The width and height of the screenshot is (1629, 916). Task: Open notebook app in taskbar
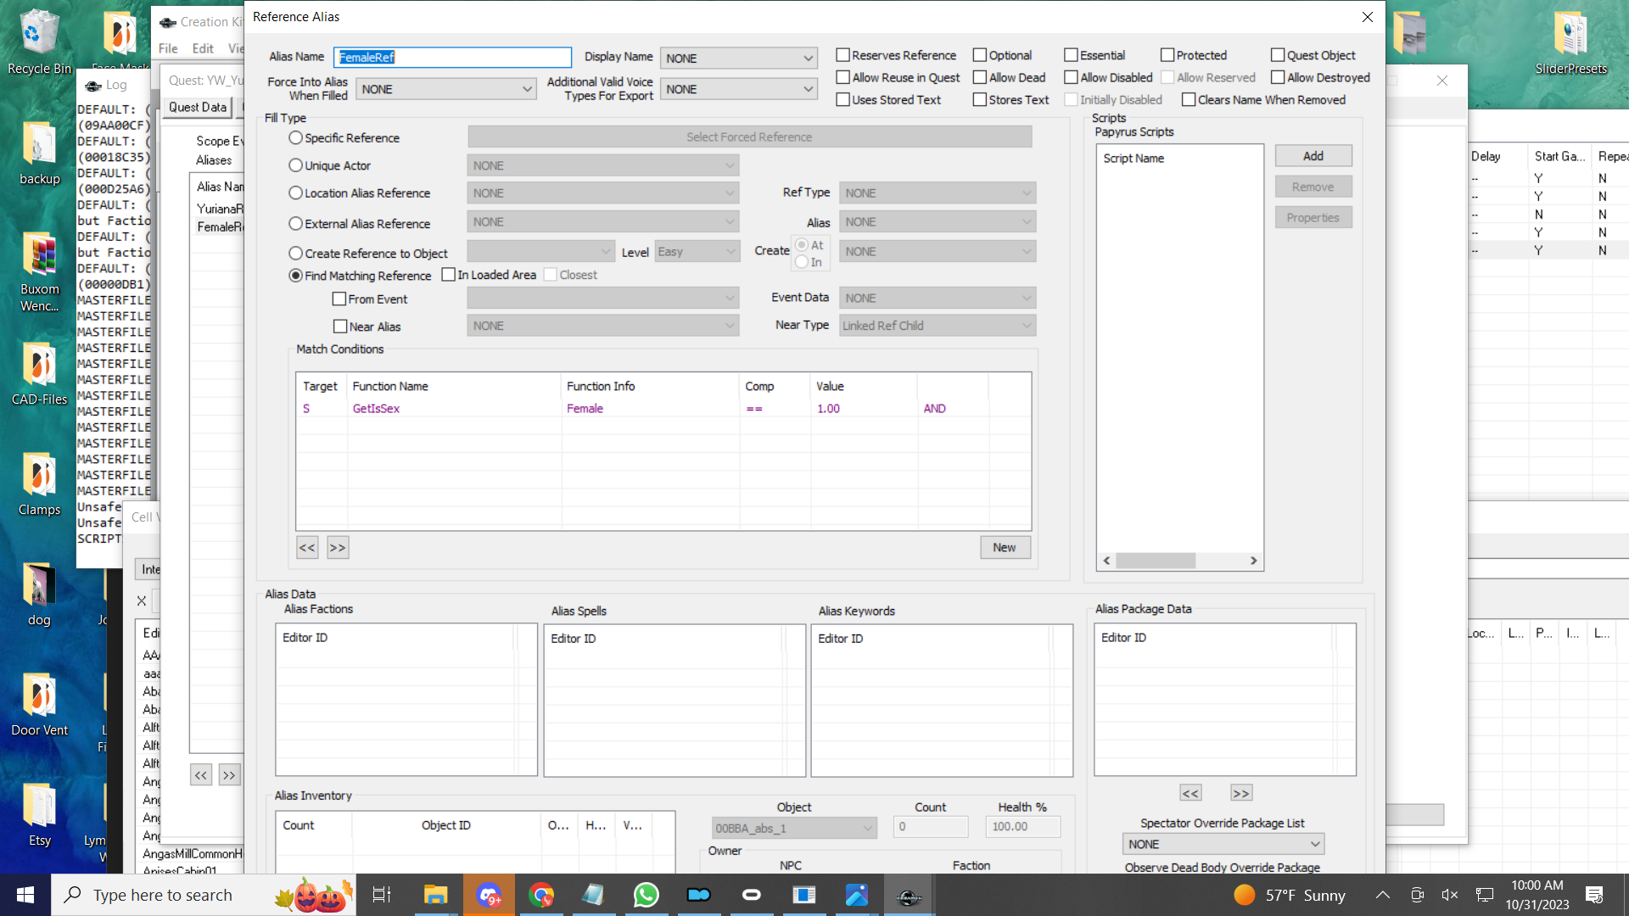point(593,895)
